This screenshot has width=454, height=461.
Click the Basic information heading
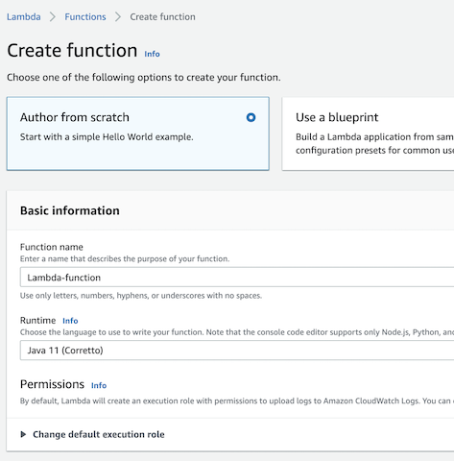pyautogui.click(x=70, y=210)
